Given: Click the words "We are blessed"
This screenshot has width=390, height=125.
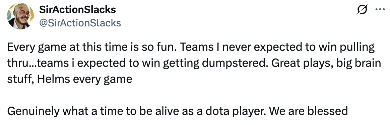Looking at the screenshot, I should click(309, 111).
